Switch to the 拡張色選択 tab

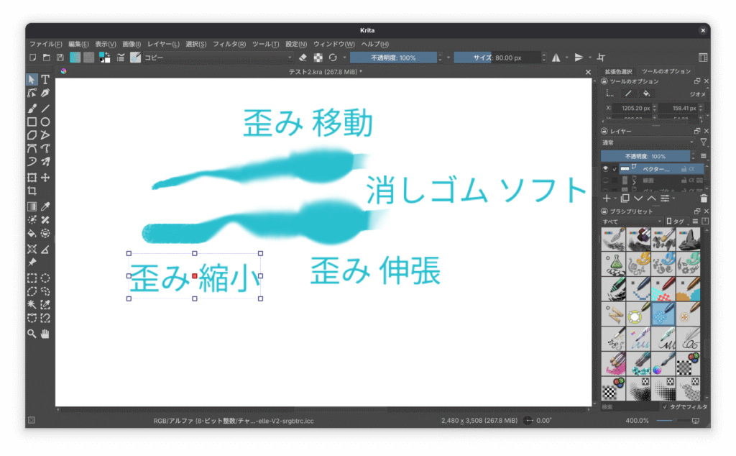(618, 71)
